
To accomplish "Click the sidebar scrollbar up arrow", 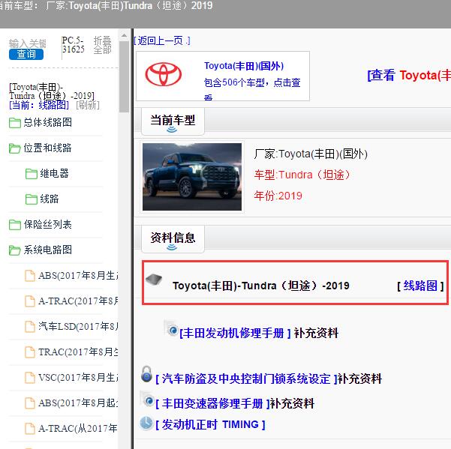I will tap(124, 36).
